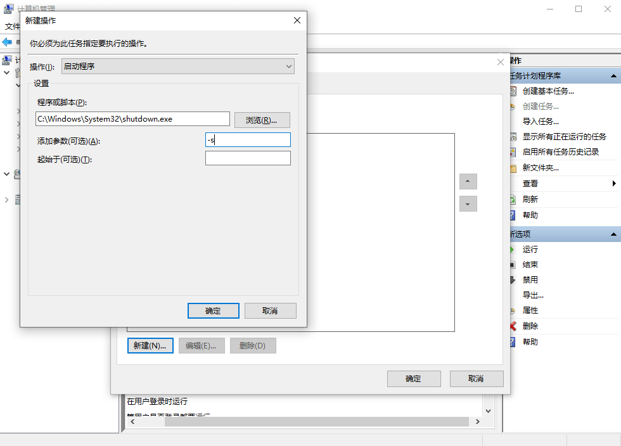Click 启用所有任务历史记录 action
The image size is (621, 446).
pyautogui.click(x=560, y=152)
